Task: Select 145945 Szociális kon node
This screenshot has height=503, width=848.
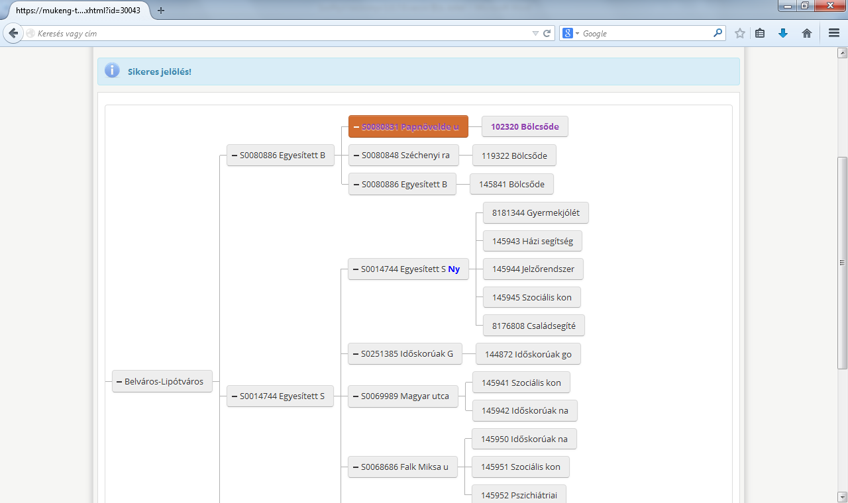Action: [x=532, y=297]
